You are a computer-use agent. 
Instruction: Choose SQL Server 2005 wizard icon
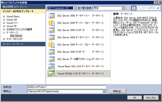(x=52, y=30)
